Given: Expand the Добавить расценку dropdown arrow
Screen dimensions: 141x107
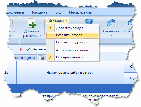Looking at the screenshot, I should (x=40, y=36).
